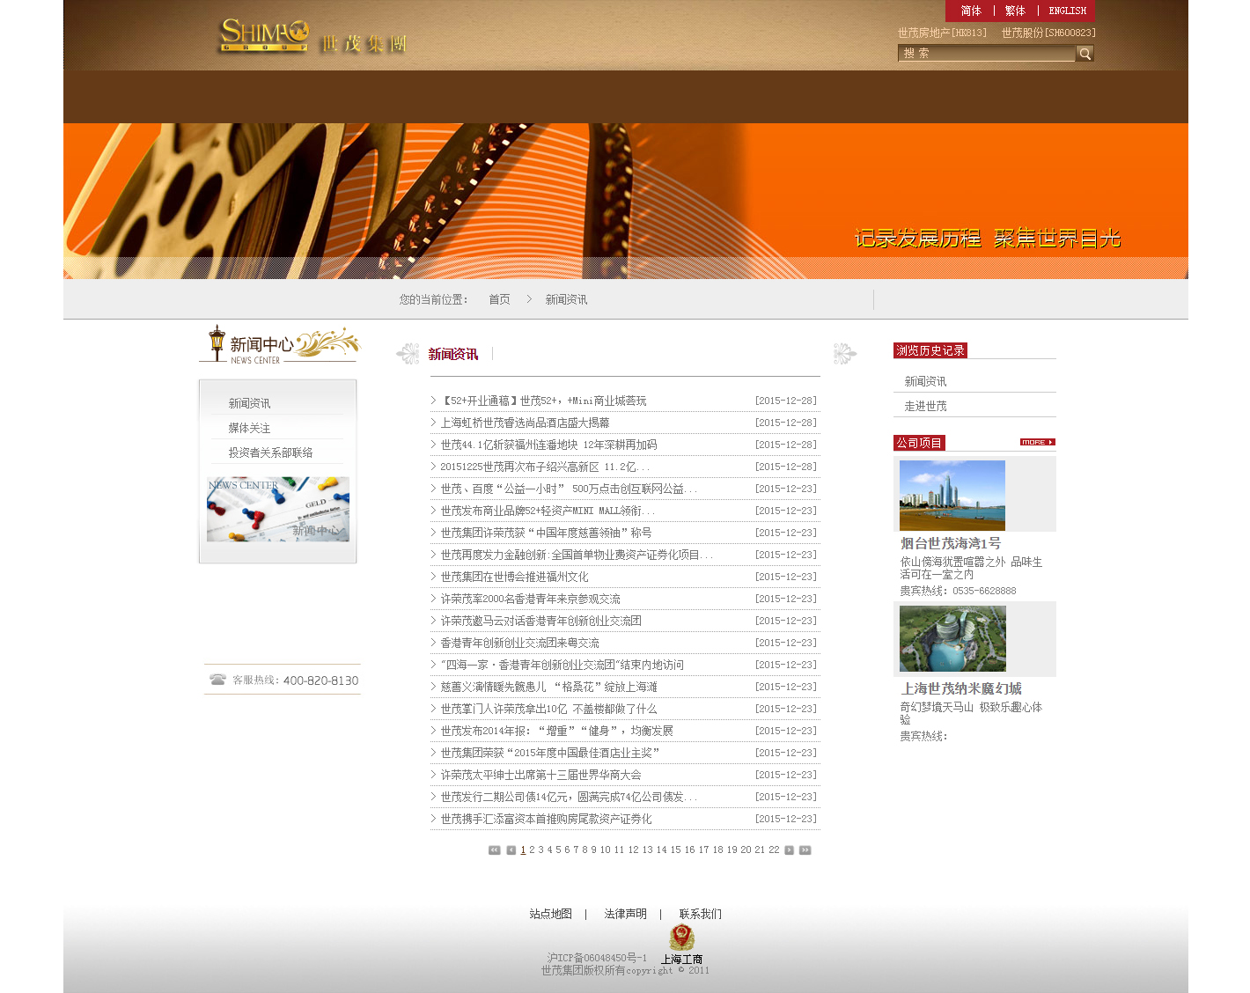Open news 世茂发布商业品牌52+轻资产MINI MALL
This screenshot has height=993, width=1250.
(548, 511)
